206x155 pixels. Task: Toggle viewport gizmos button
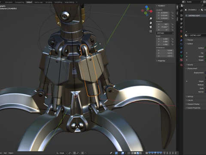116,153
